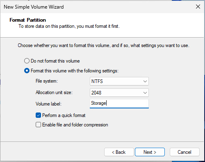Open the File system NTFS dropdown
The image size is (205, 162).
[x=119, y=81]
